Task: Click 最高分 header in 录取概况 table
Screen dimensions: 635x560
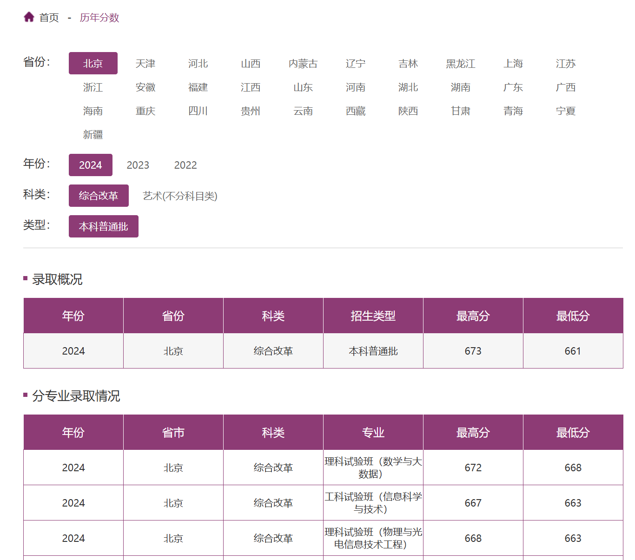Action: pos(473,316)
